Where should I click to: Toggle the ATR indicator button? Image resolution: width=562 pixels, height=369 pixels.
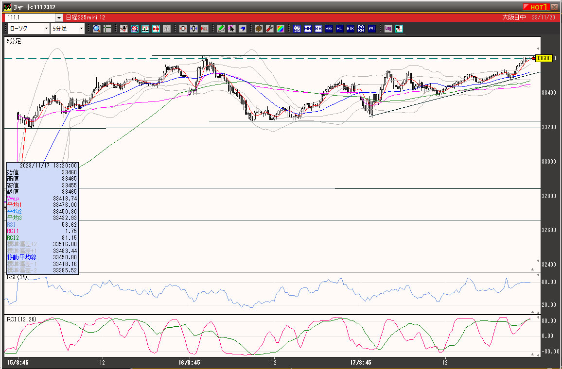pyautogui.click(x=350, y=29)
